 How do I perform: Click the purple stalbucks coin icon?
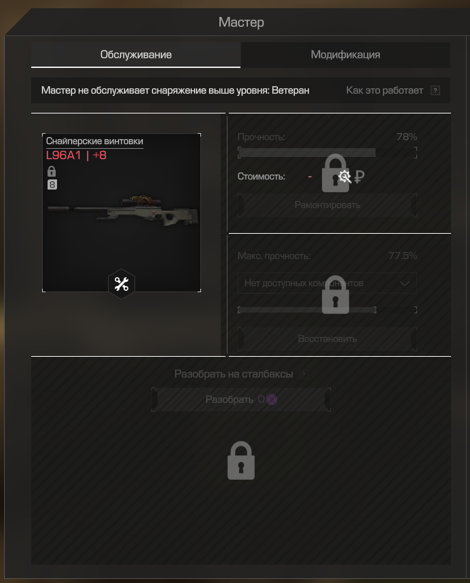(x=272, y=400)
